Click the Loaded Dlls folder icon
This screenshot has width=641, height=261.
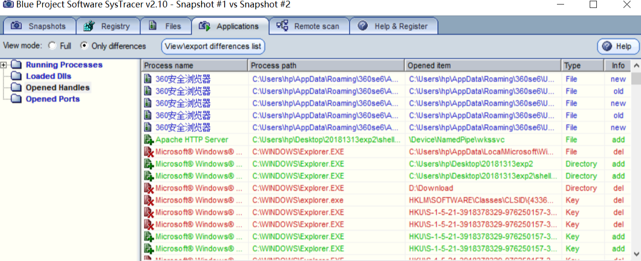pyautogui.click(x=17, y=76)
